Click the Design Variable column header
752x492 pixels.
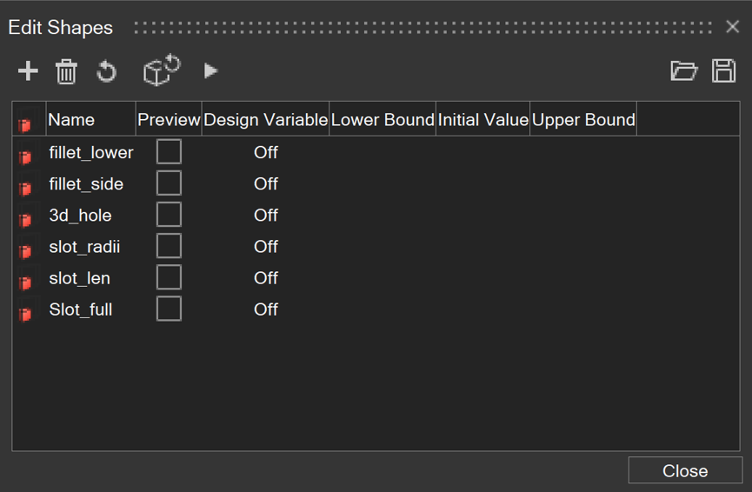coord(266,119)
